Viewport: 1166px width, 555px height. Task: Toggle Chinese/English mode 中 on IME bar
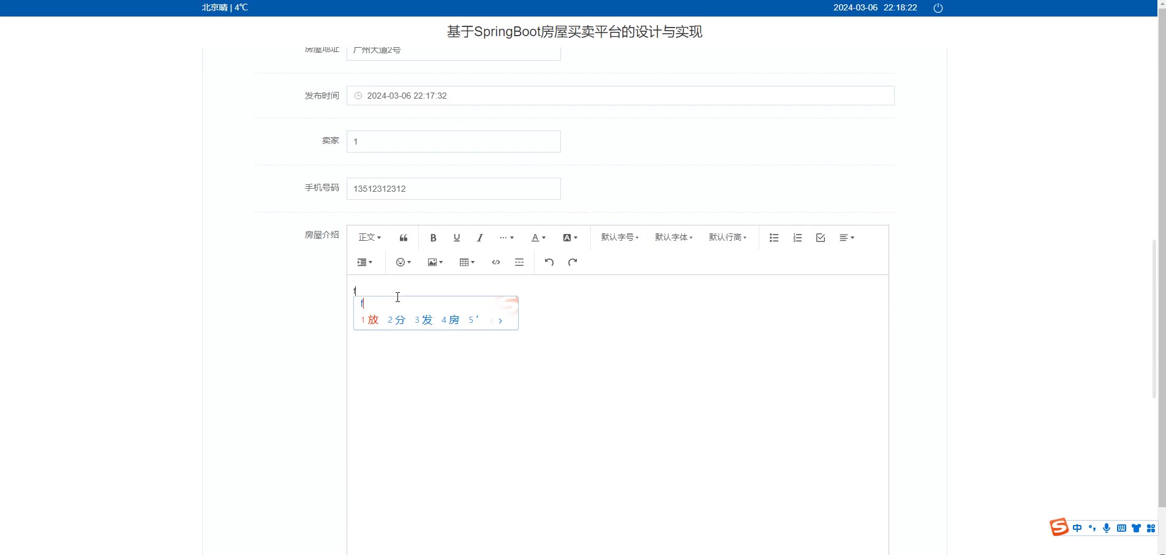[1077, 528]
